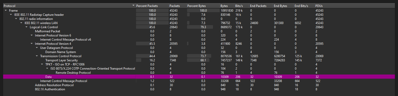Select the Logical-Link Control row label
This screenshot has width=398, height=96.
[x=44, y=27]
